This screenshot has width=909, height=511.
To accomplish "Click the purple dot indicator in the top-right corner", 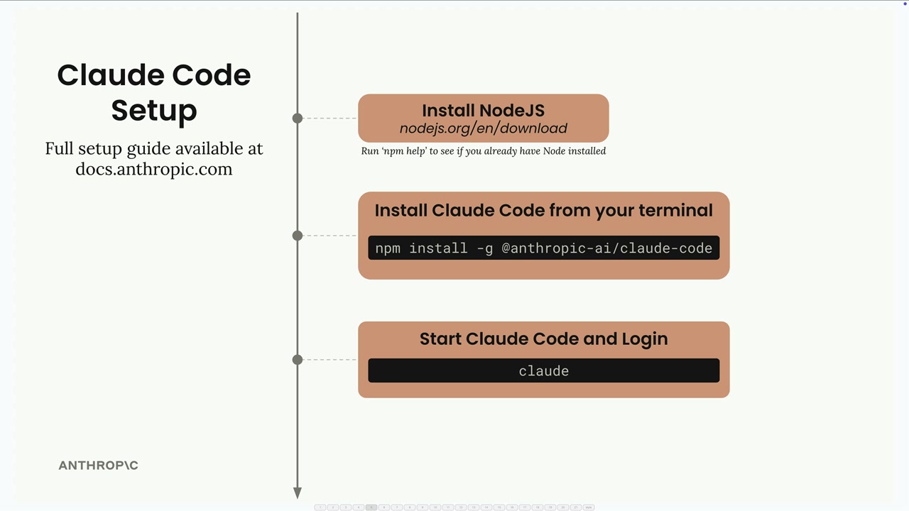I will (905, 4).
